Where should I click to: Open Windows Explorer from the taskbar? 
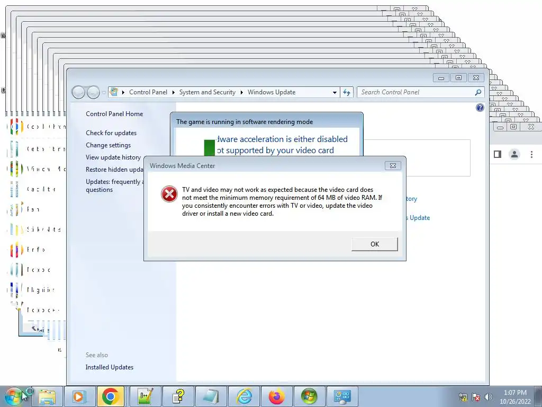click(x=47, y=396)
